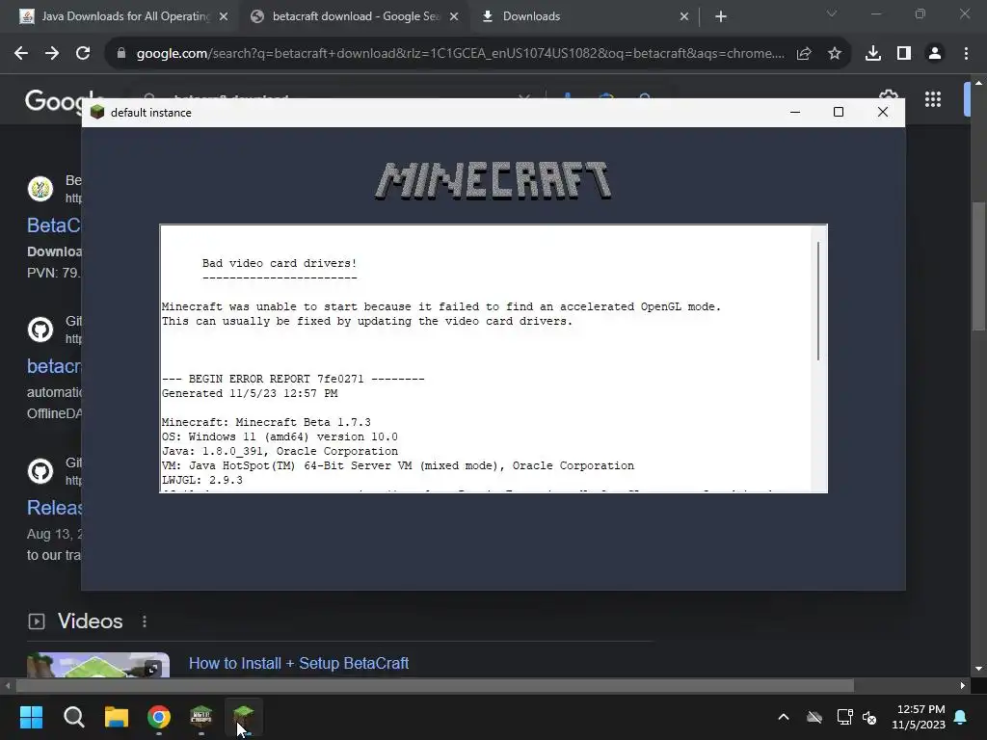
Task: Click GitHub favicon above the Releases result
Action: click(40, 471)
